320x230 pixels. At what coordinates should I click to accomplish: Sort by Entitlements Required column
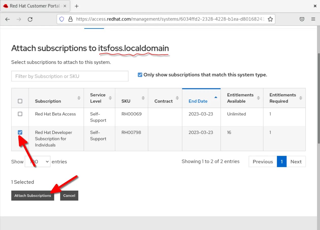pos(285,98)
